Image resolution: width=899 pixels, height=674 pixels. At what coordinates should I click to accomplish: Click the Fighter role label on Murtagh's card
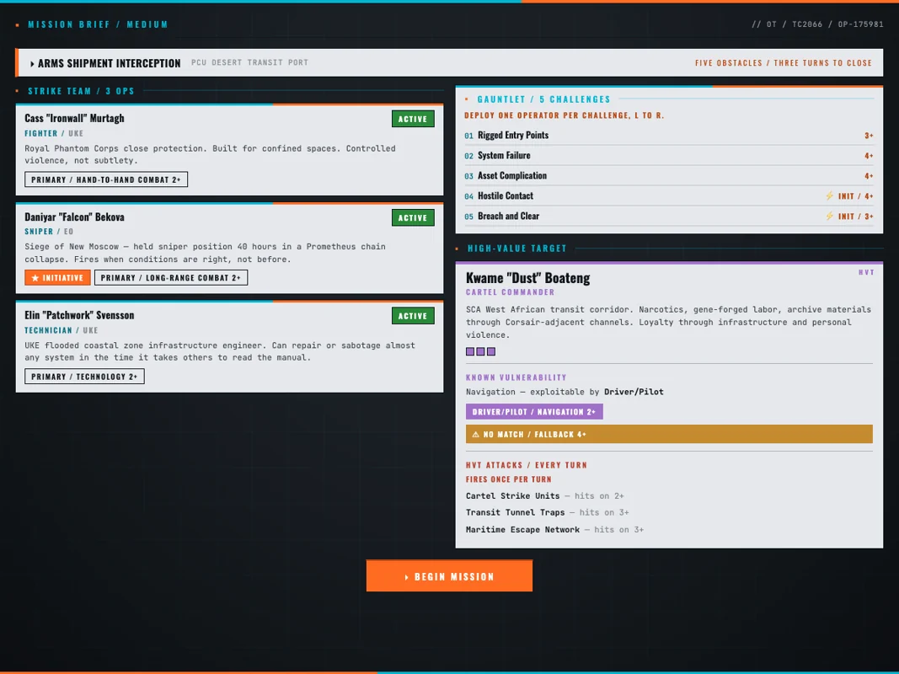[x=40, y=134]
